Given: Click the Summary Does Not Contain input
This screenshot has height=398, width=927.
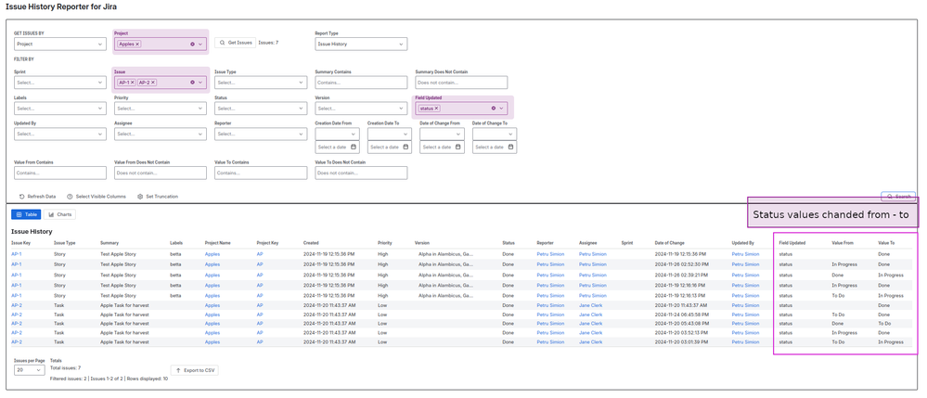Looking at the screenshot, I should pos(461,83).
